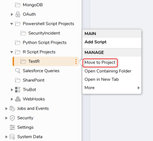Choose Move to Project from menu
Image resolution: width=153 pixels, height=141 pixels.
100,63
